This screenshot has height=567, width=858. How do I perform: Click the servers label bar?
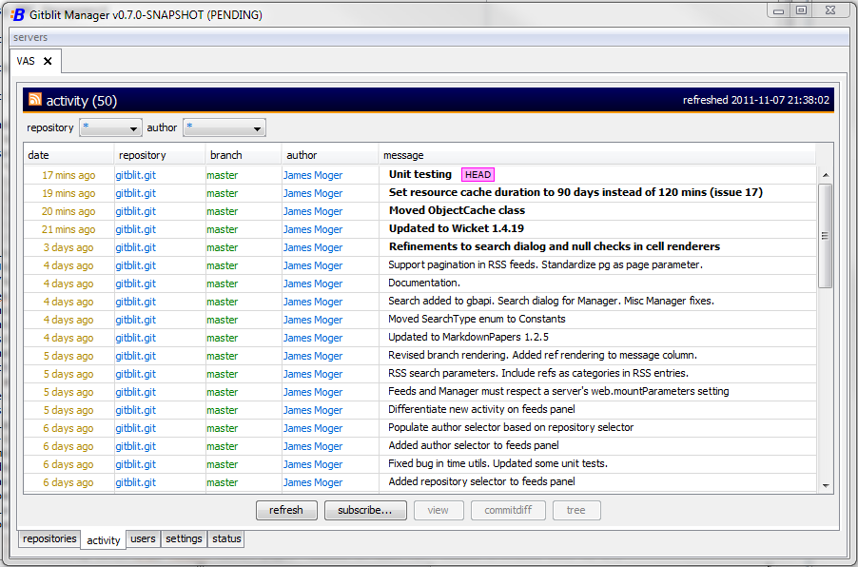(430, 37)
